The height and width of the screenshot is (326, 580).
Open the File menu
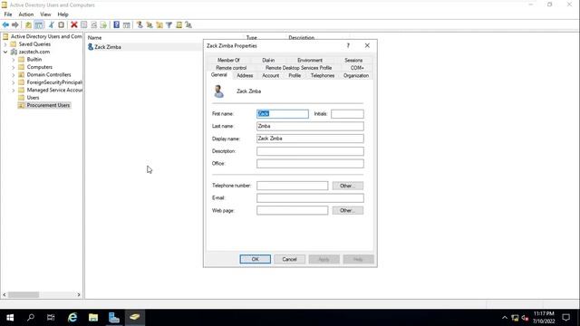coord(8,14)
